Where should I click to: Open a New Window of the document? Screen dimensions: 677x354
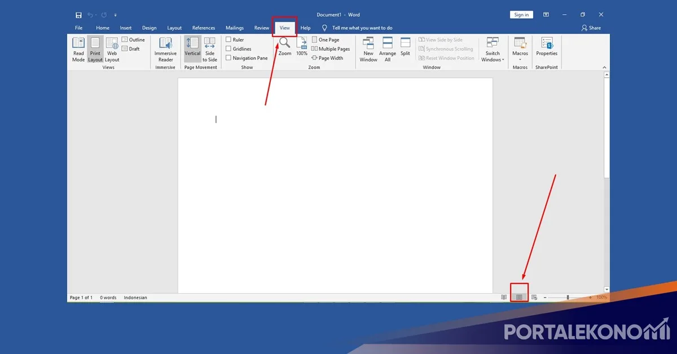pos(368,49)
